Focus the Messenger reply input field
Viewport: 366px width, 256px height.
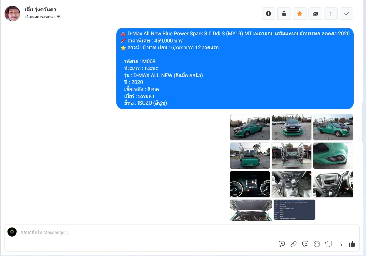pos(182,232)
